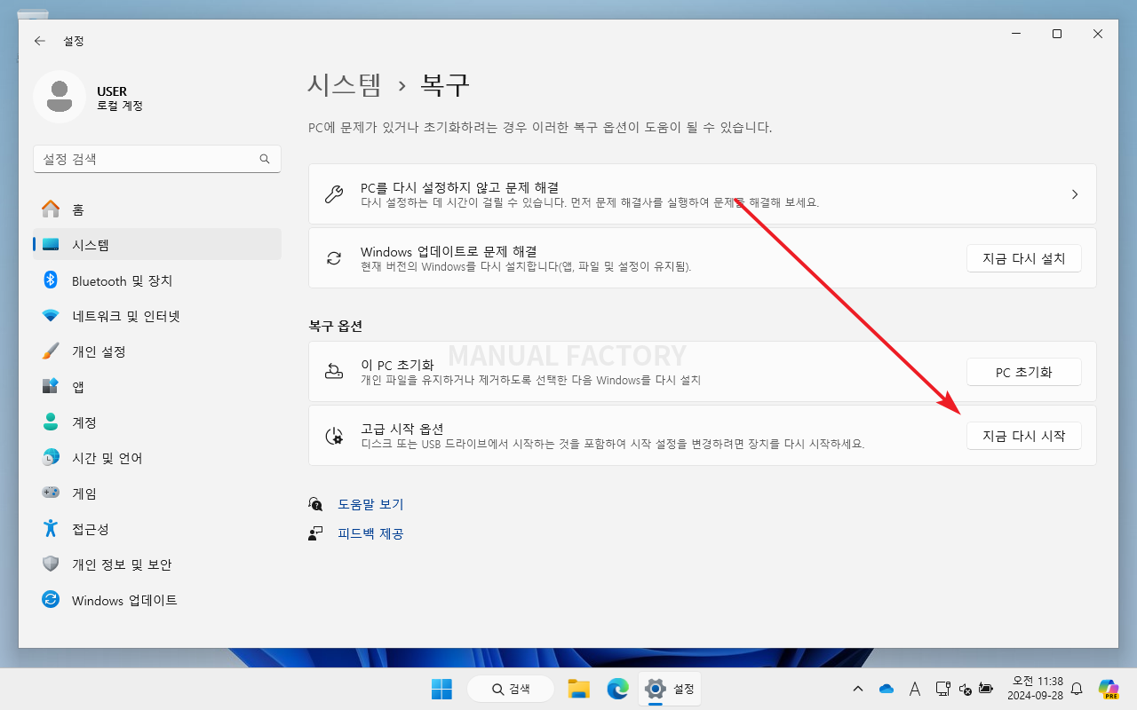Open the 앱 settings label

click(78, 387)
